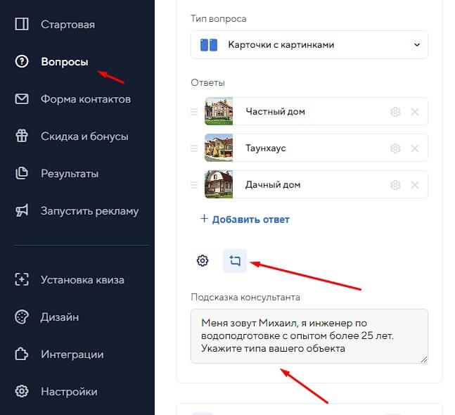
Task: Click the Установка квиза frame icon
Action: click(22, 279)
